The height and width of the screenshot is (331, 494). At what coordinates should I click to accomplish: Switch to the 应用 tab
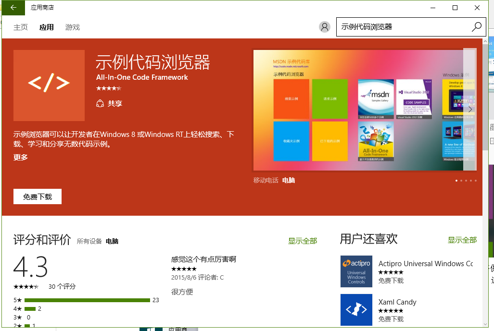tap(47, 27)
